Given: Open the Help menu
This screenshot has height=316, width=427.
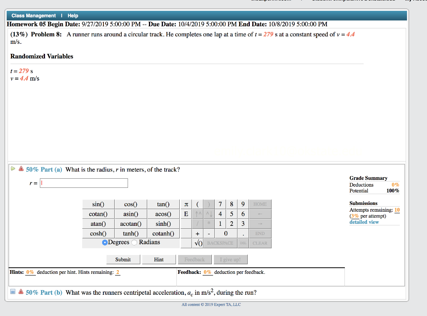Looking at the screenshot, I should coord(73,15).
